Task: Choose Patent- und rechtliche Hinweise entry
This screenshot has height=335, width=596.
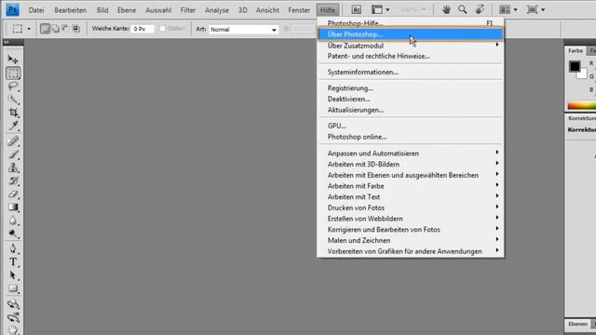Action: point(411,56)
